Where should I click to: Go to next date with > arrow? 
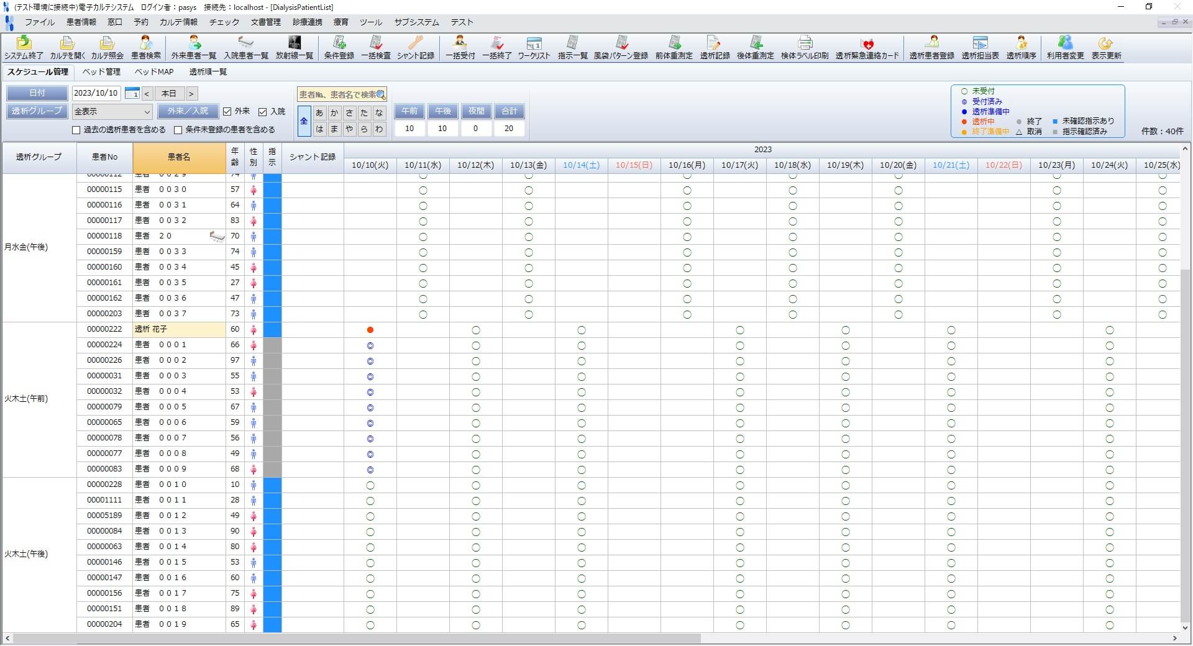[x=191, y=94]
